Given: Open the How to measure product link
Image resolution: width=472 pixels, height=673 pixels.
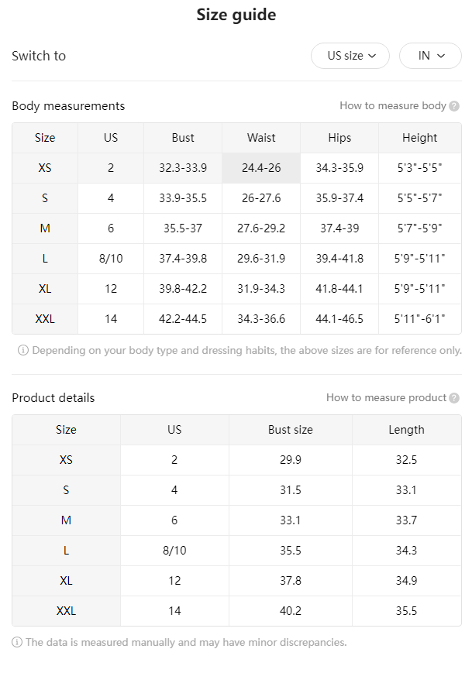Looking at the screenshot, I should [x=387, y=397].
